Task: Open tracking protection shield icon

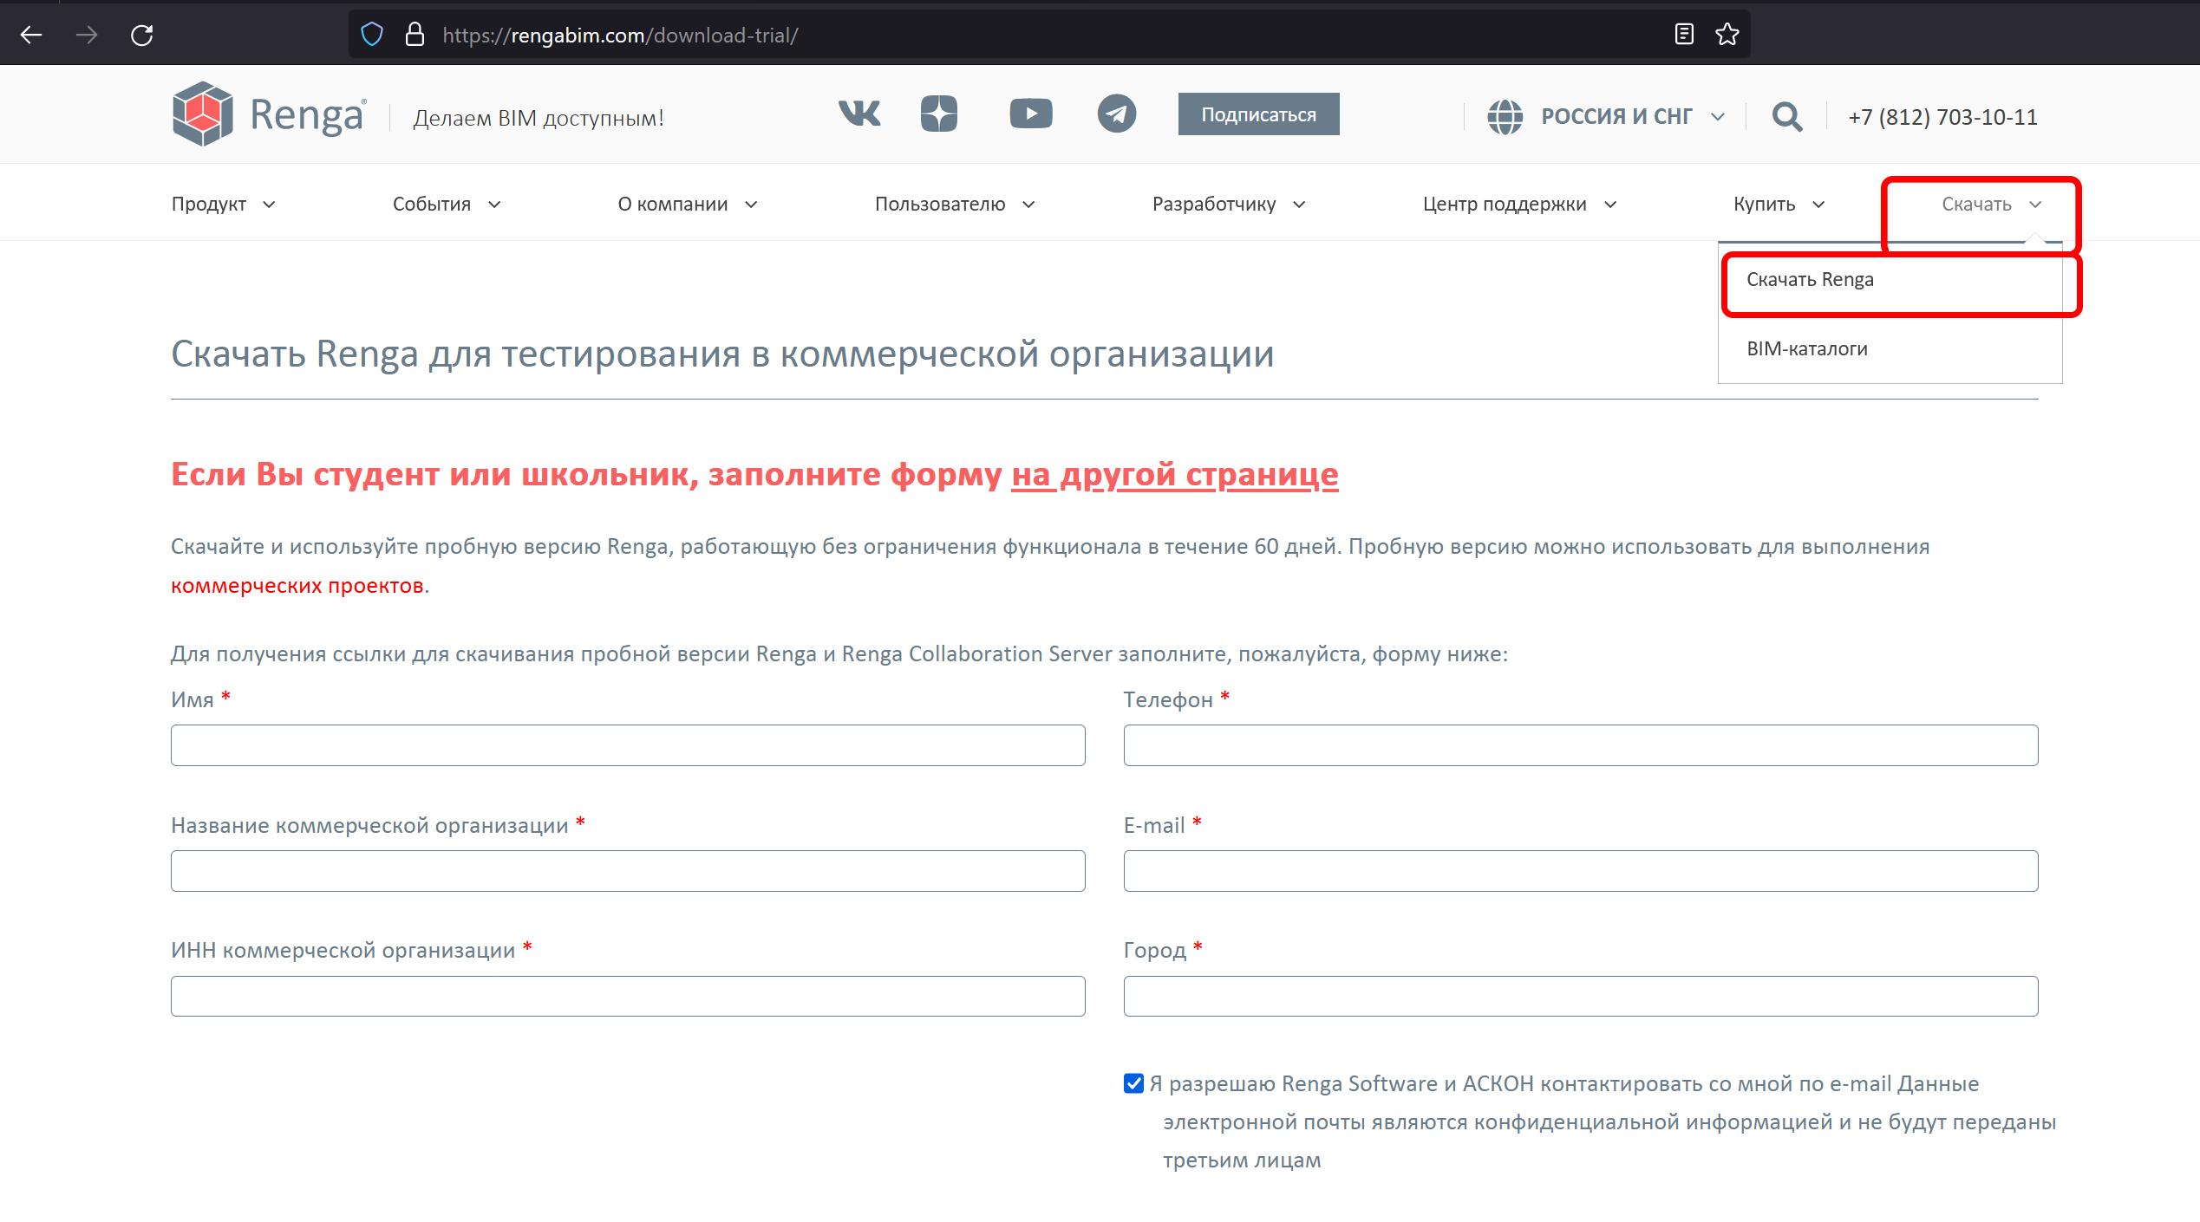Action: click(372, 35)
